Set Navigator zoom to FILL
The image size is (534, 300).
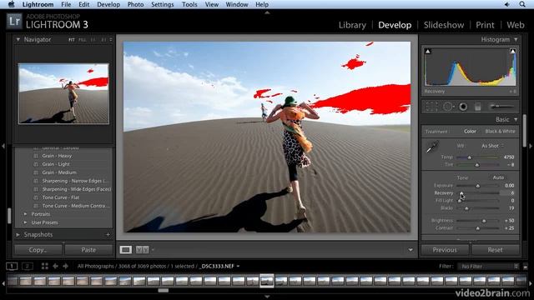pyautogui.click(x=83, y=40)
